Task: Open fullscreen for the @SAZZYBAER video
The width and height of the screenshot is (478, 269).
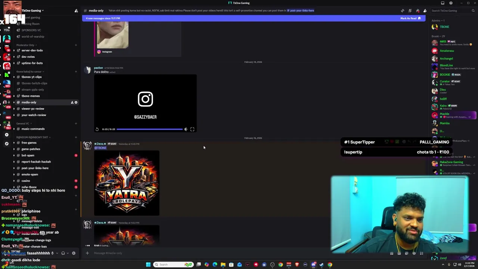Action: [x=192, y=129]
